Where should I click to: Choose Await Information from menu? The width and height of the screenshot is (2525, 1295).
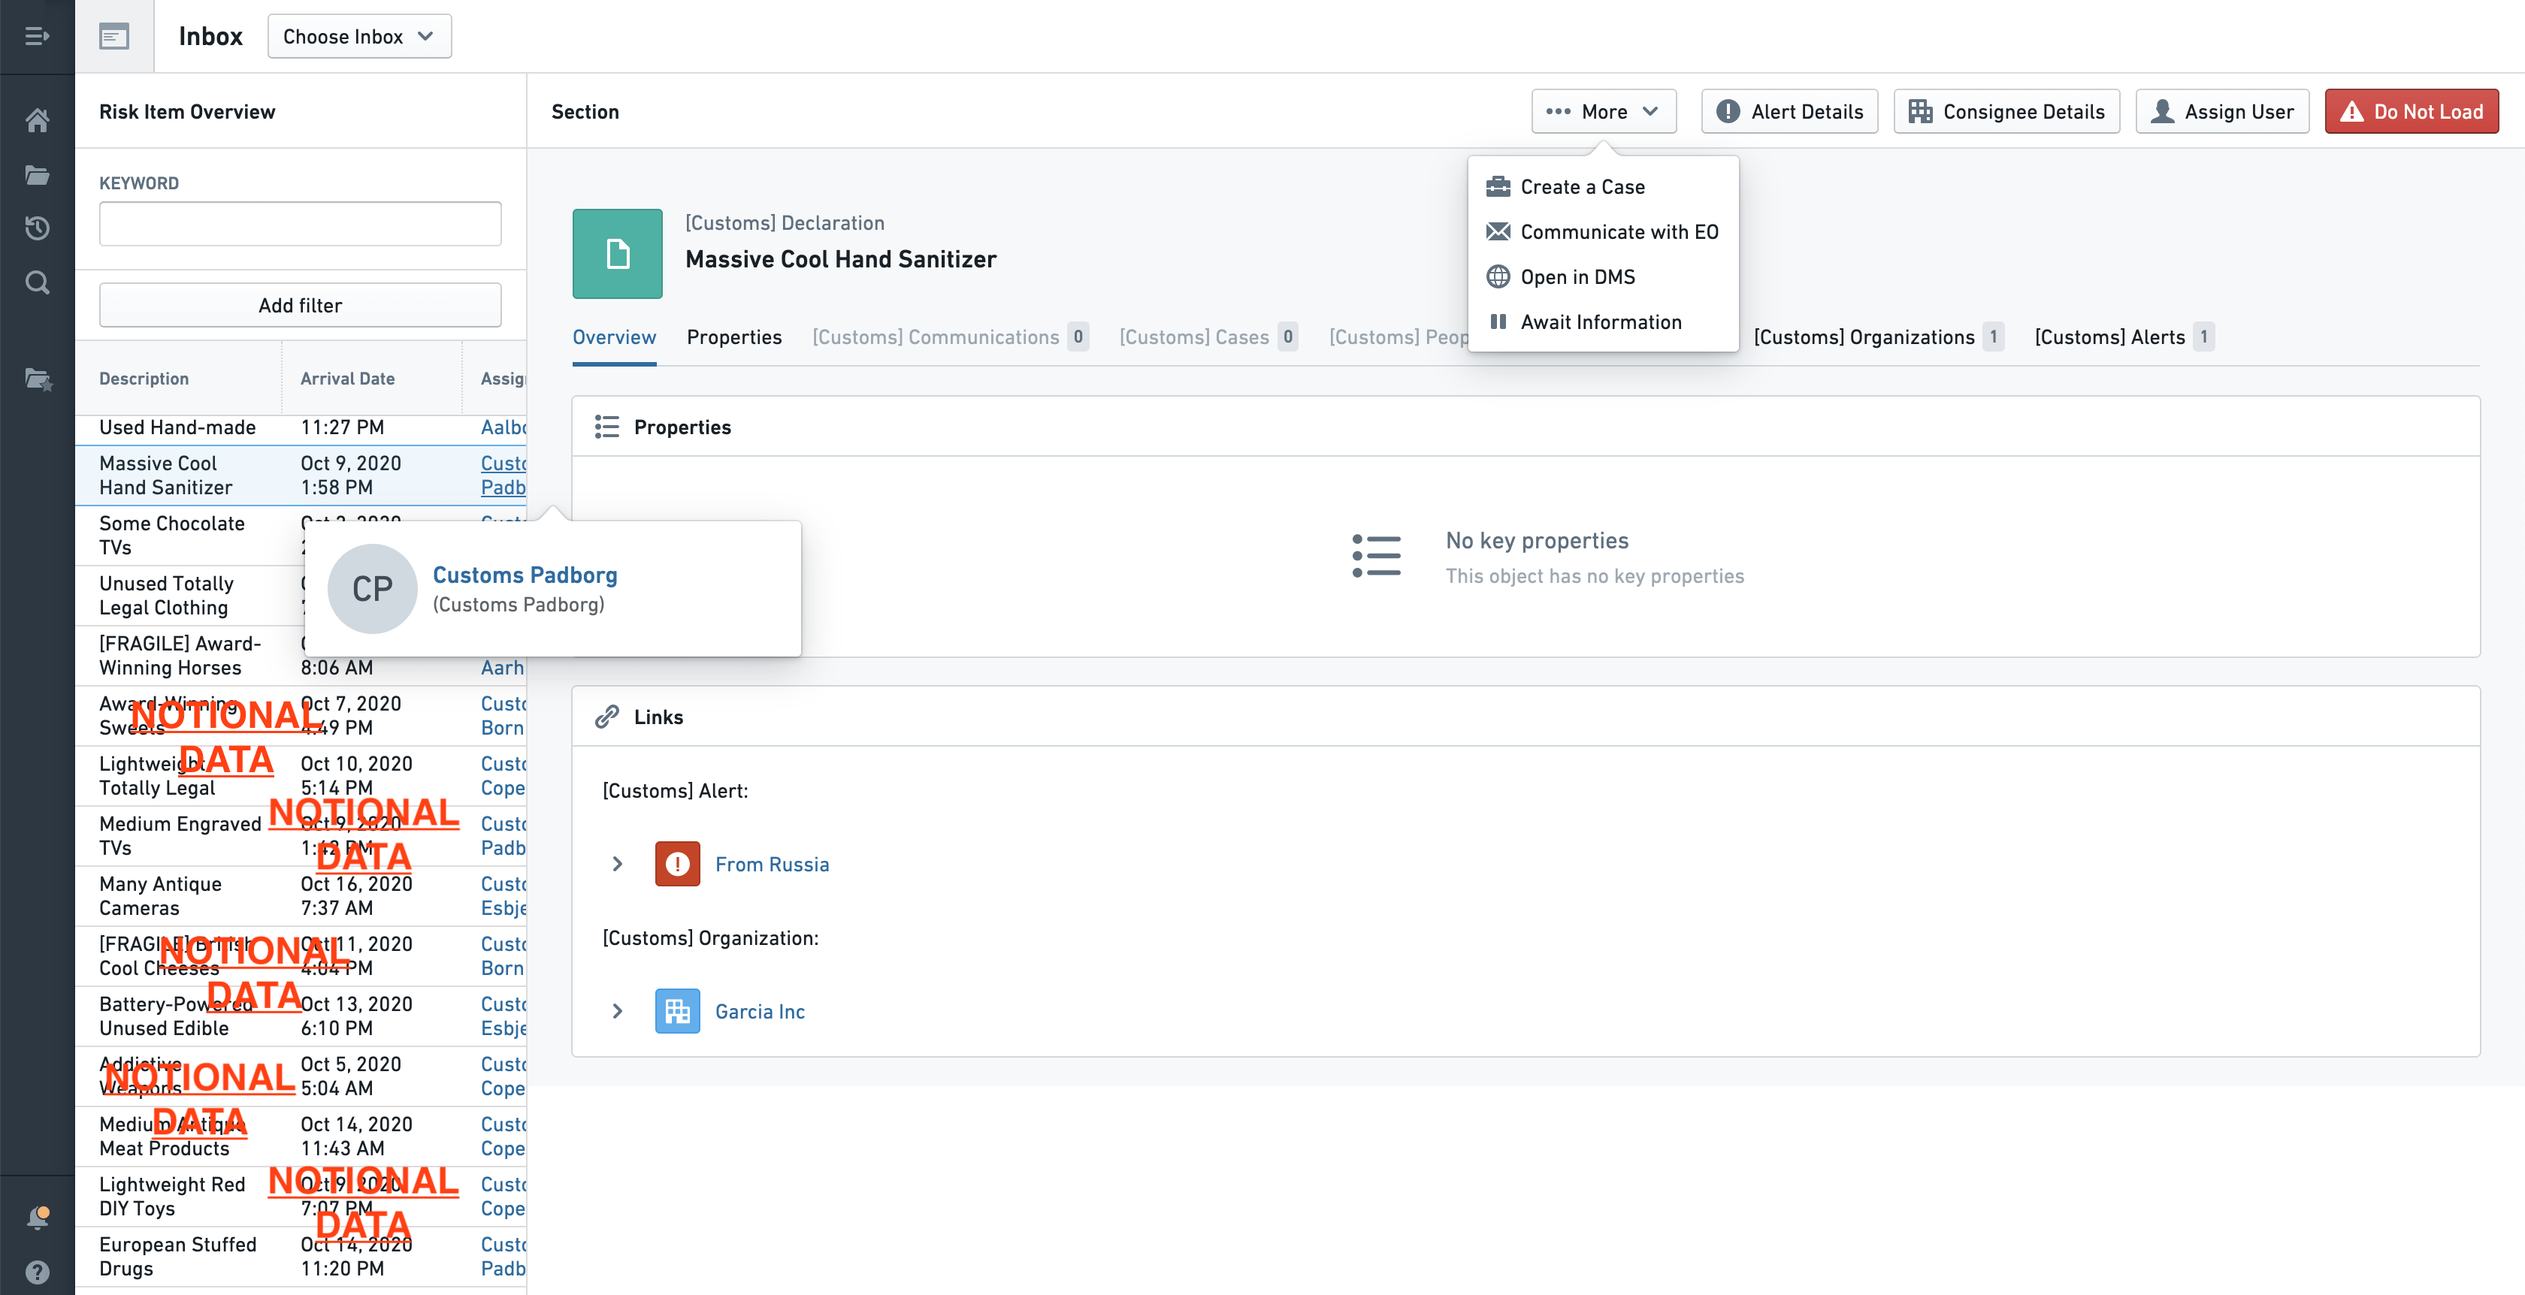[1600, 322]
